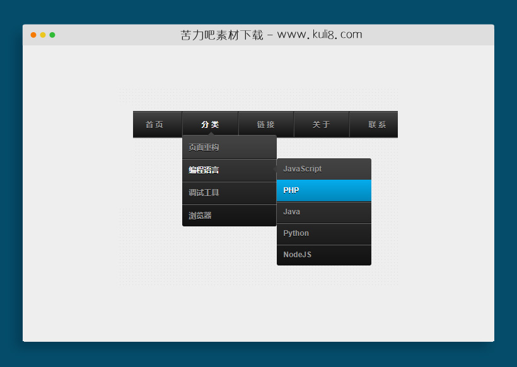The height and width of the screenshot is (367, 517).
Task: Choose Java in the language list
Action: coord(315,212)
